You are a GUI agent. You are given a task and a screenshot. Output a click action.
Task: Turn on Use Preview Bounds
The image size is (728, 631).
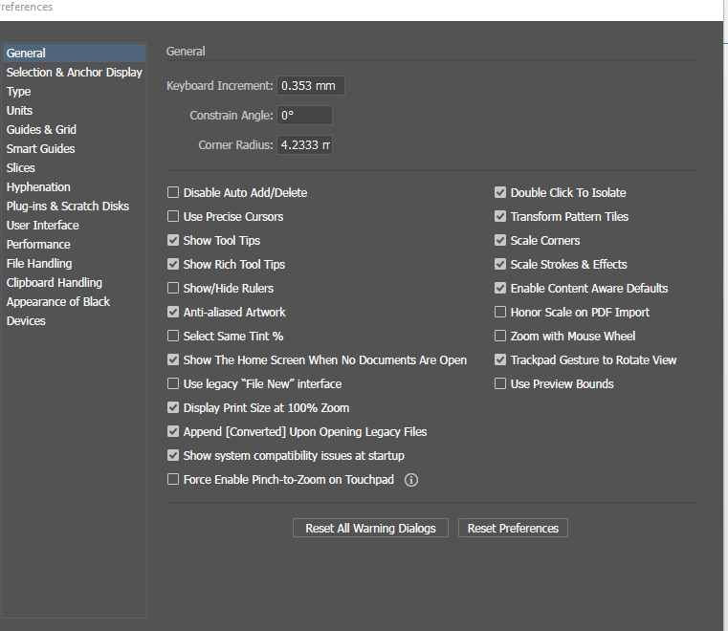click(x=500, y=383)
